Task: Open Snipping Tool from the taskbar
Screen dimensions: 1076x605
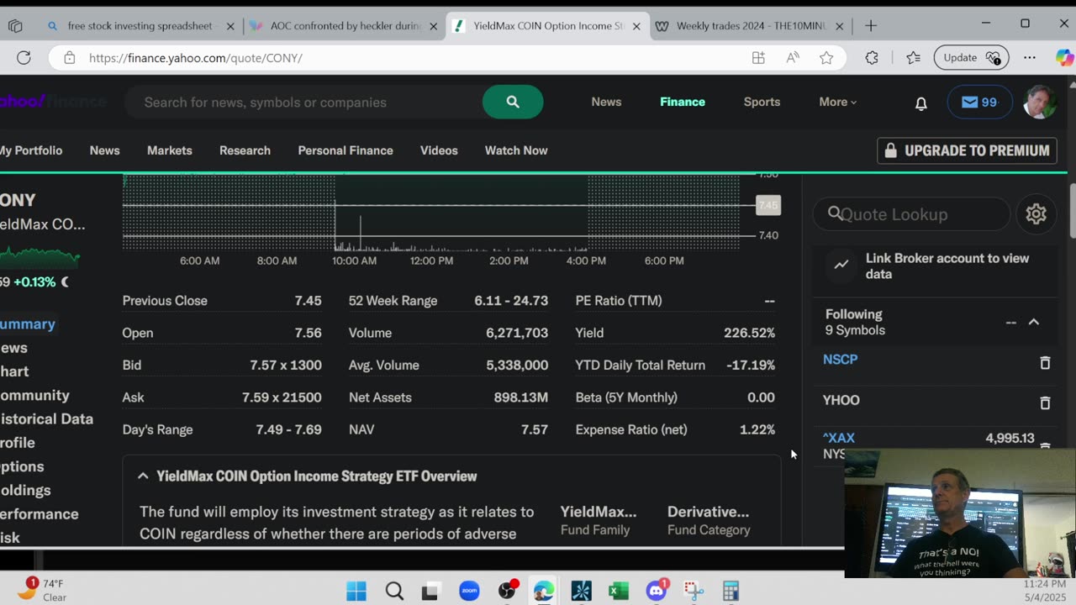Action: point(694,591)
